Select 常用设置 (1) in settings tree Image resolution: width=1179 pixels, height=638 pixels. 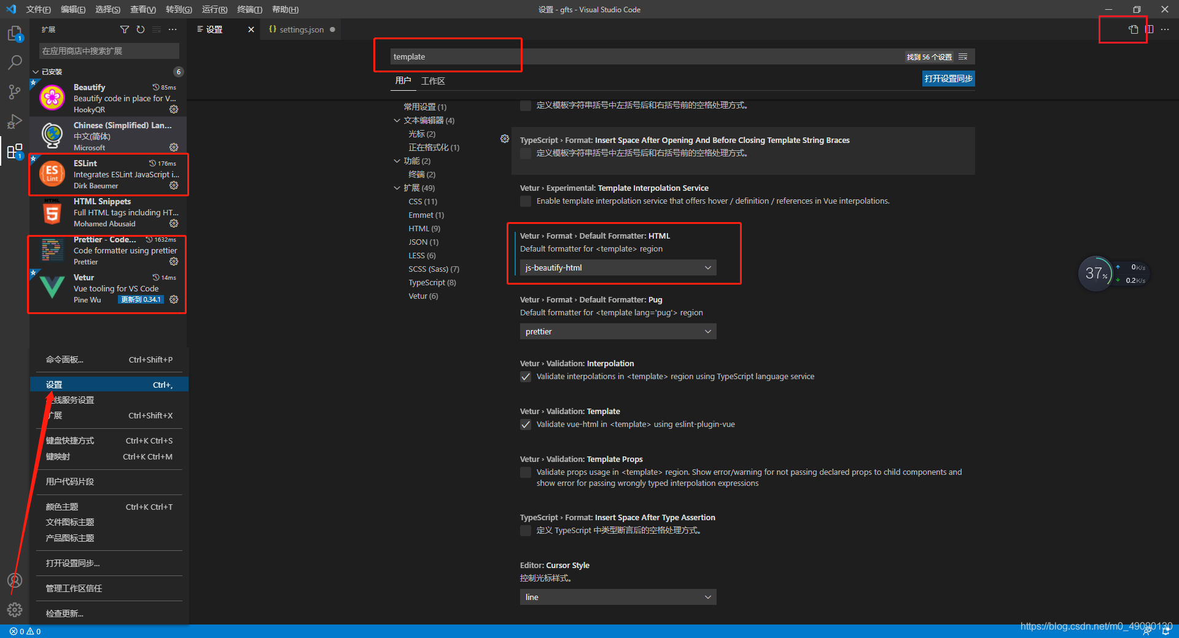[x=425, y=107]
